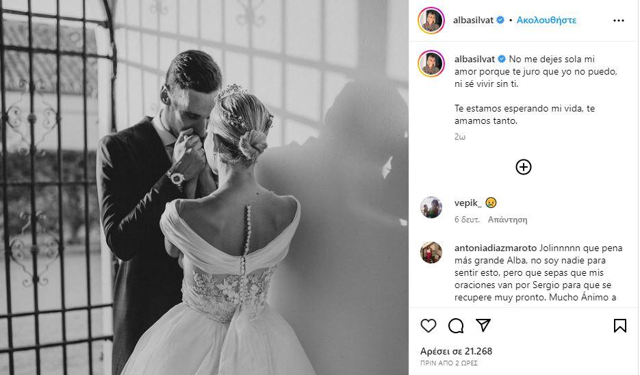Like the post with the heart icon

(x=428, y=326)
